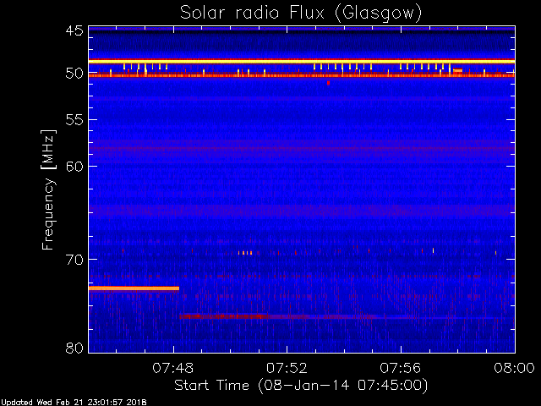Select the 70 MHz frequency tick label
541x406 pixels.
[74, 260]
